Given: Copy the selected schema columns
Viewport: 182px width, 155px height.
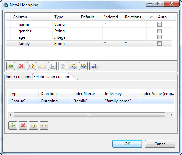Looking at the screenshot, I should pyautogui.click(x=52, y=66).
